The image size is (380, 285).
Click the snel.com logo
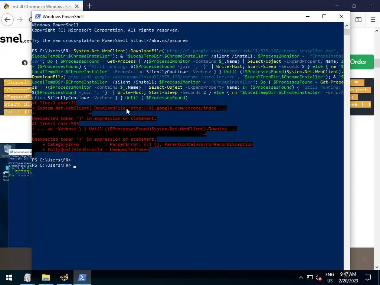click(16, 39)
